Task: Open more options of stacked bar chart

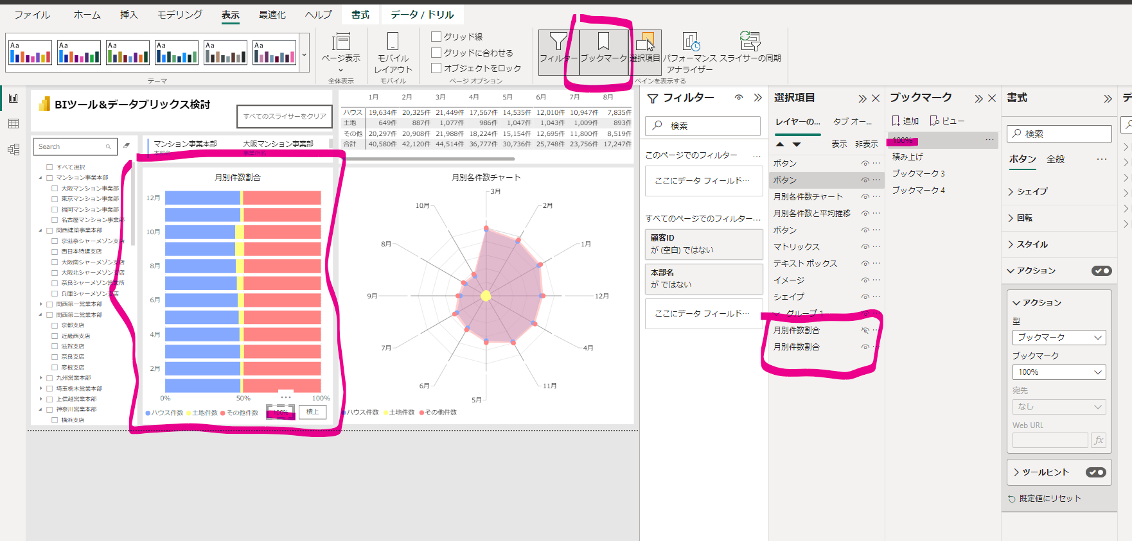Action: click(x=286, y=397)
